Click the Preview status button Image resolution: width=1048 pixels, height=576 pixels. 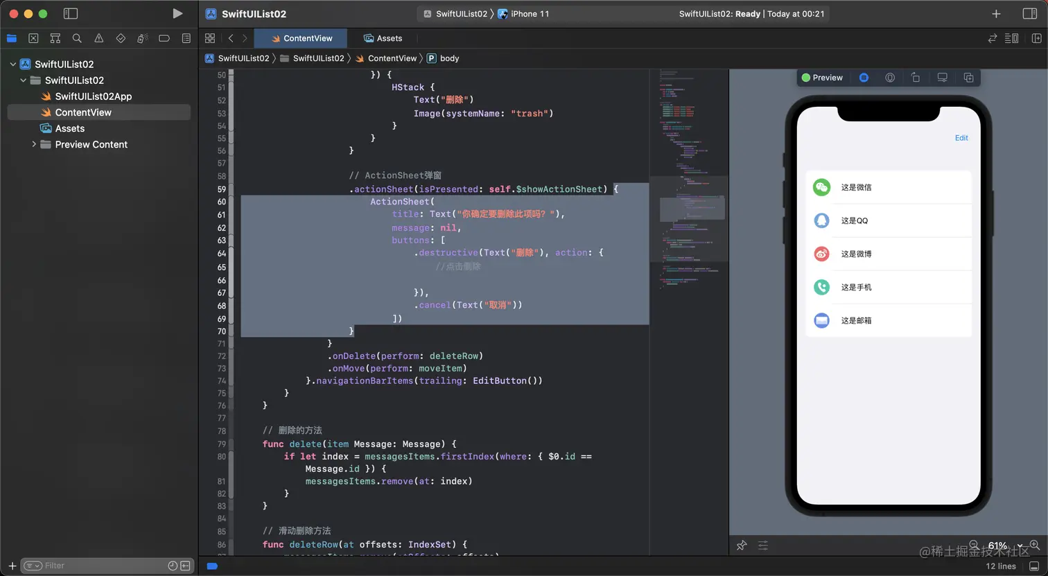pyautogui.click(x=822, y=78)
